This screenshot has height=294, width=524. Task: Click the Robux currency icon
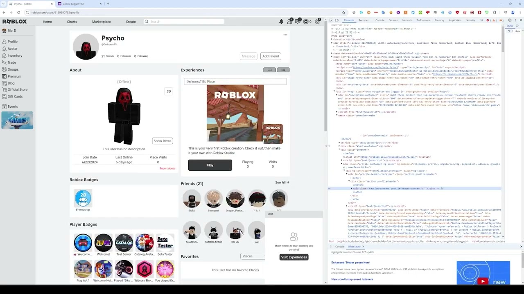306,22
